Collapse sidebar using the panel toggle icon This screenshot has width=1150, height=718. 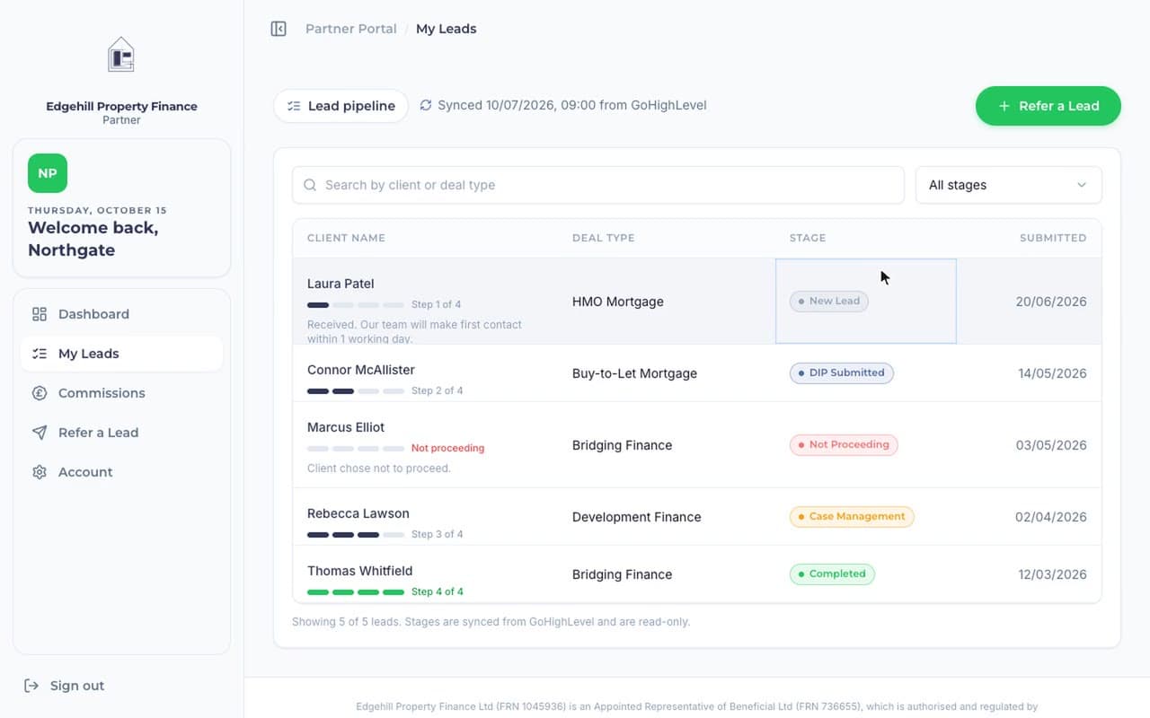279,29
